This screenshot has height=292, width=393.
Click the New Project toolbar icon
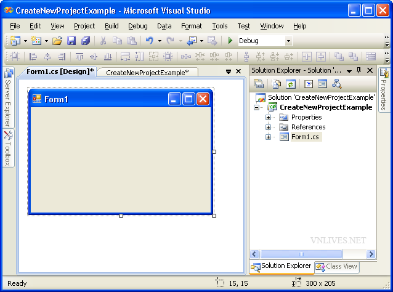click(x=15, y=41)
